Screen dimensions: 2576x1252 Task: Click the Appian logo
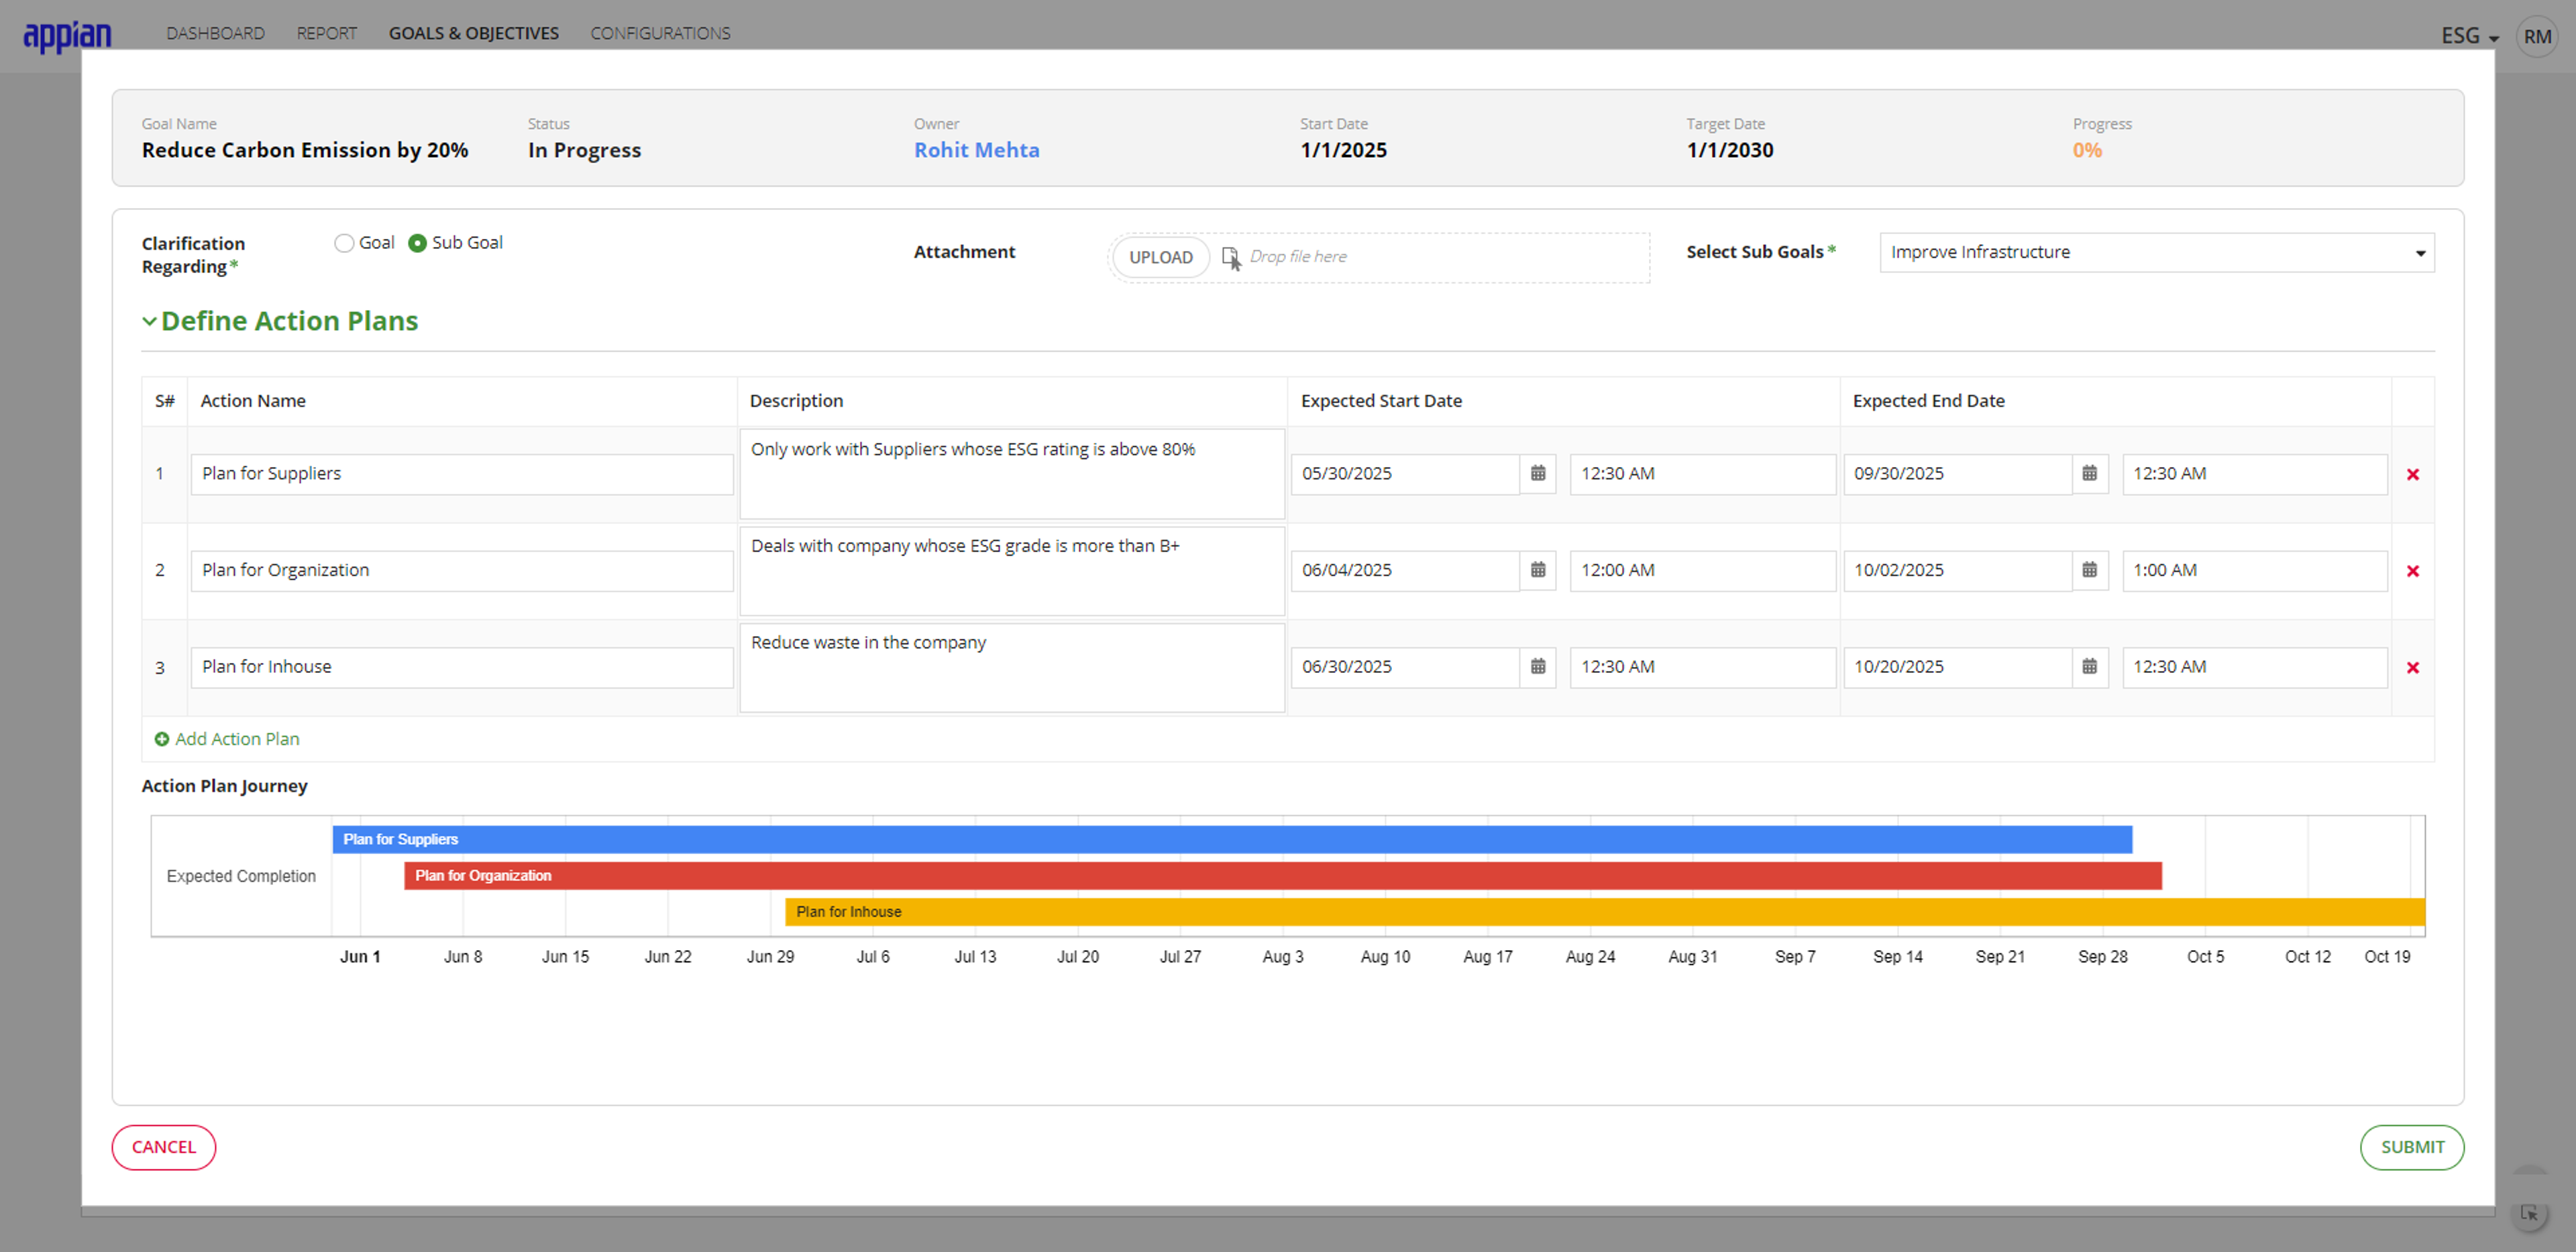pyautogui.click(x=67, y=36)
